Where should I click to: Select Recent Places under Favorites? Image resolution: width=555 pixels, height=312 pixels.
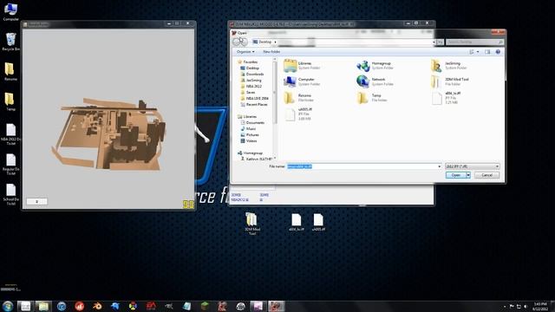pos(254,105)
